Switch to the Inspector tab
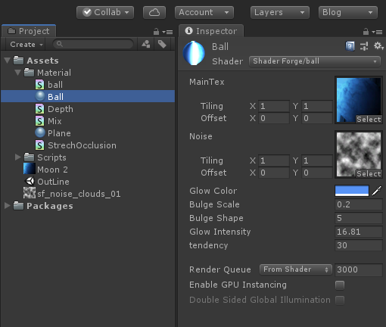The image size is (386, 327). 211,31
